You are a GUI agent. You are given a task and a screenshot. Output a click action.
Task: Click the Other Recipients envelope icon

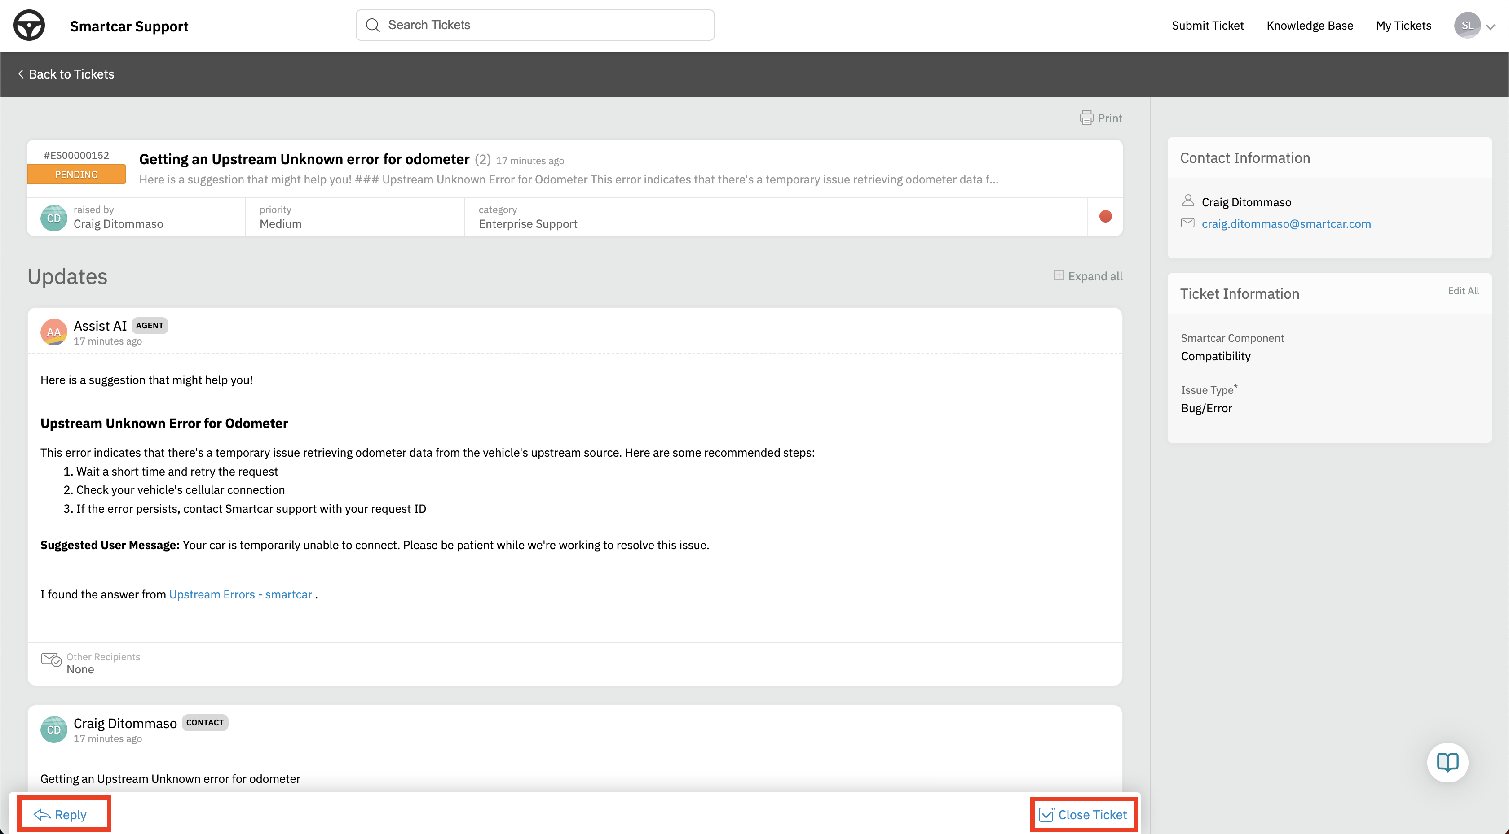(51, 659)
